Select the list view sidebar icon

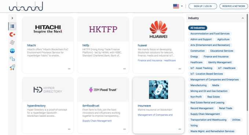[x=12, y=26]
